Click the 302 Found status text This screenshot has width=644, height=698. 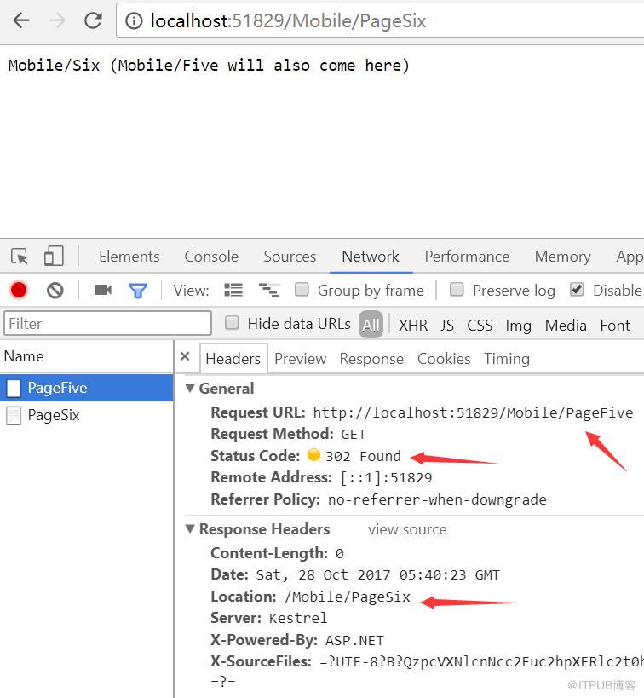pyautogui.click(x=363, y=456)
